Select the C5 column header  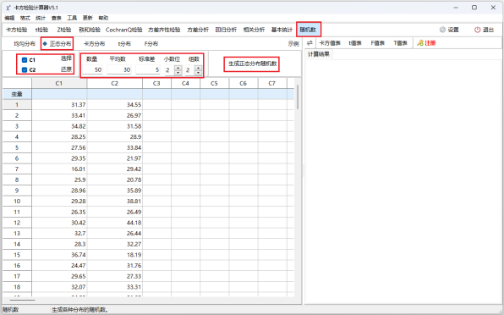click(x=215, y=83)
